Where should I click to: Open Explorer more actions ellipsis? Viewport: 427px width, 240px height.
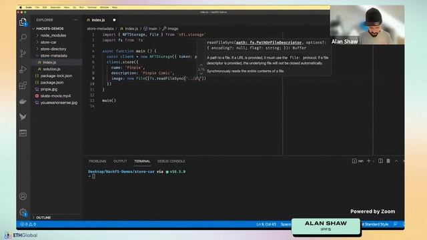click(75, 20)
